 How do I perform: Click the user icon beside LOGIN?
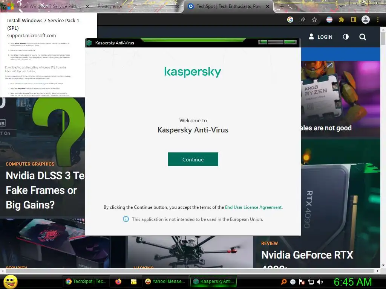coord(311,37)
